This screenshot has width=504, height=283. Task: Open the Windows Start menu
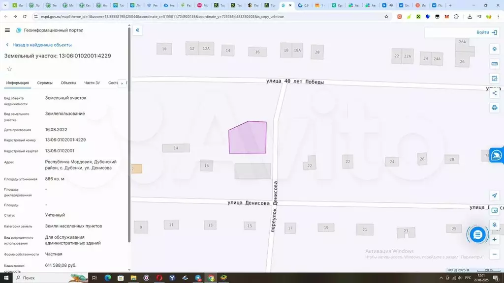pyautogui.click(x=6, y=278)
